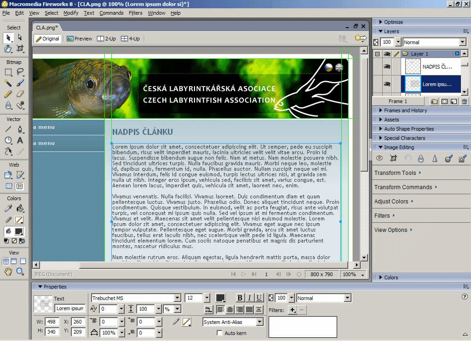Open Filters submenu in Image Editing panel
Screen dimensions: 471x341
pyautogui.click(x=385, y=216)
